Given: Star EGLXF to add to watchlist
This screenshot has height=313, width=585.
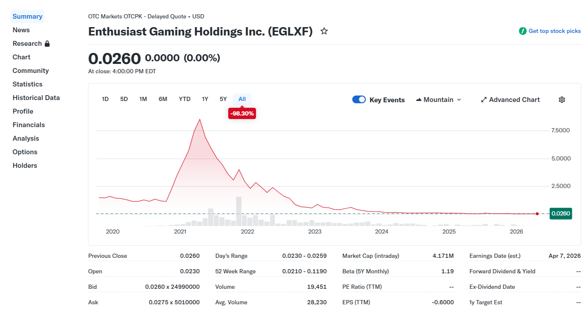Looking at the screenshot, I should [x=324, y=31].
